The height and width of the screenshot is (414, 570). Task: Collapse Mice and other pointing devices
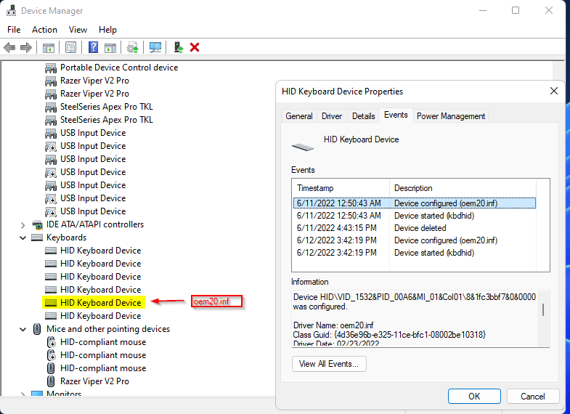click(x=23, y=329)
